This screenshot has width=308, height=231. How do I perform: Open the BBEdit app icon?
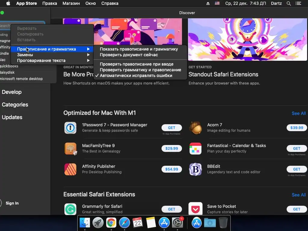coord(196,169)
